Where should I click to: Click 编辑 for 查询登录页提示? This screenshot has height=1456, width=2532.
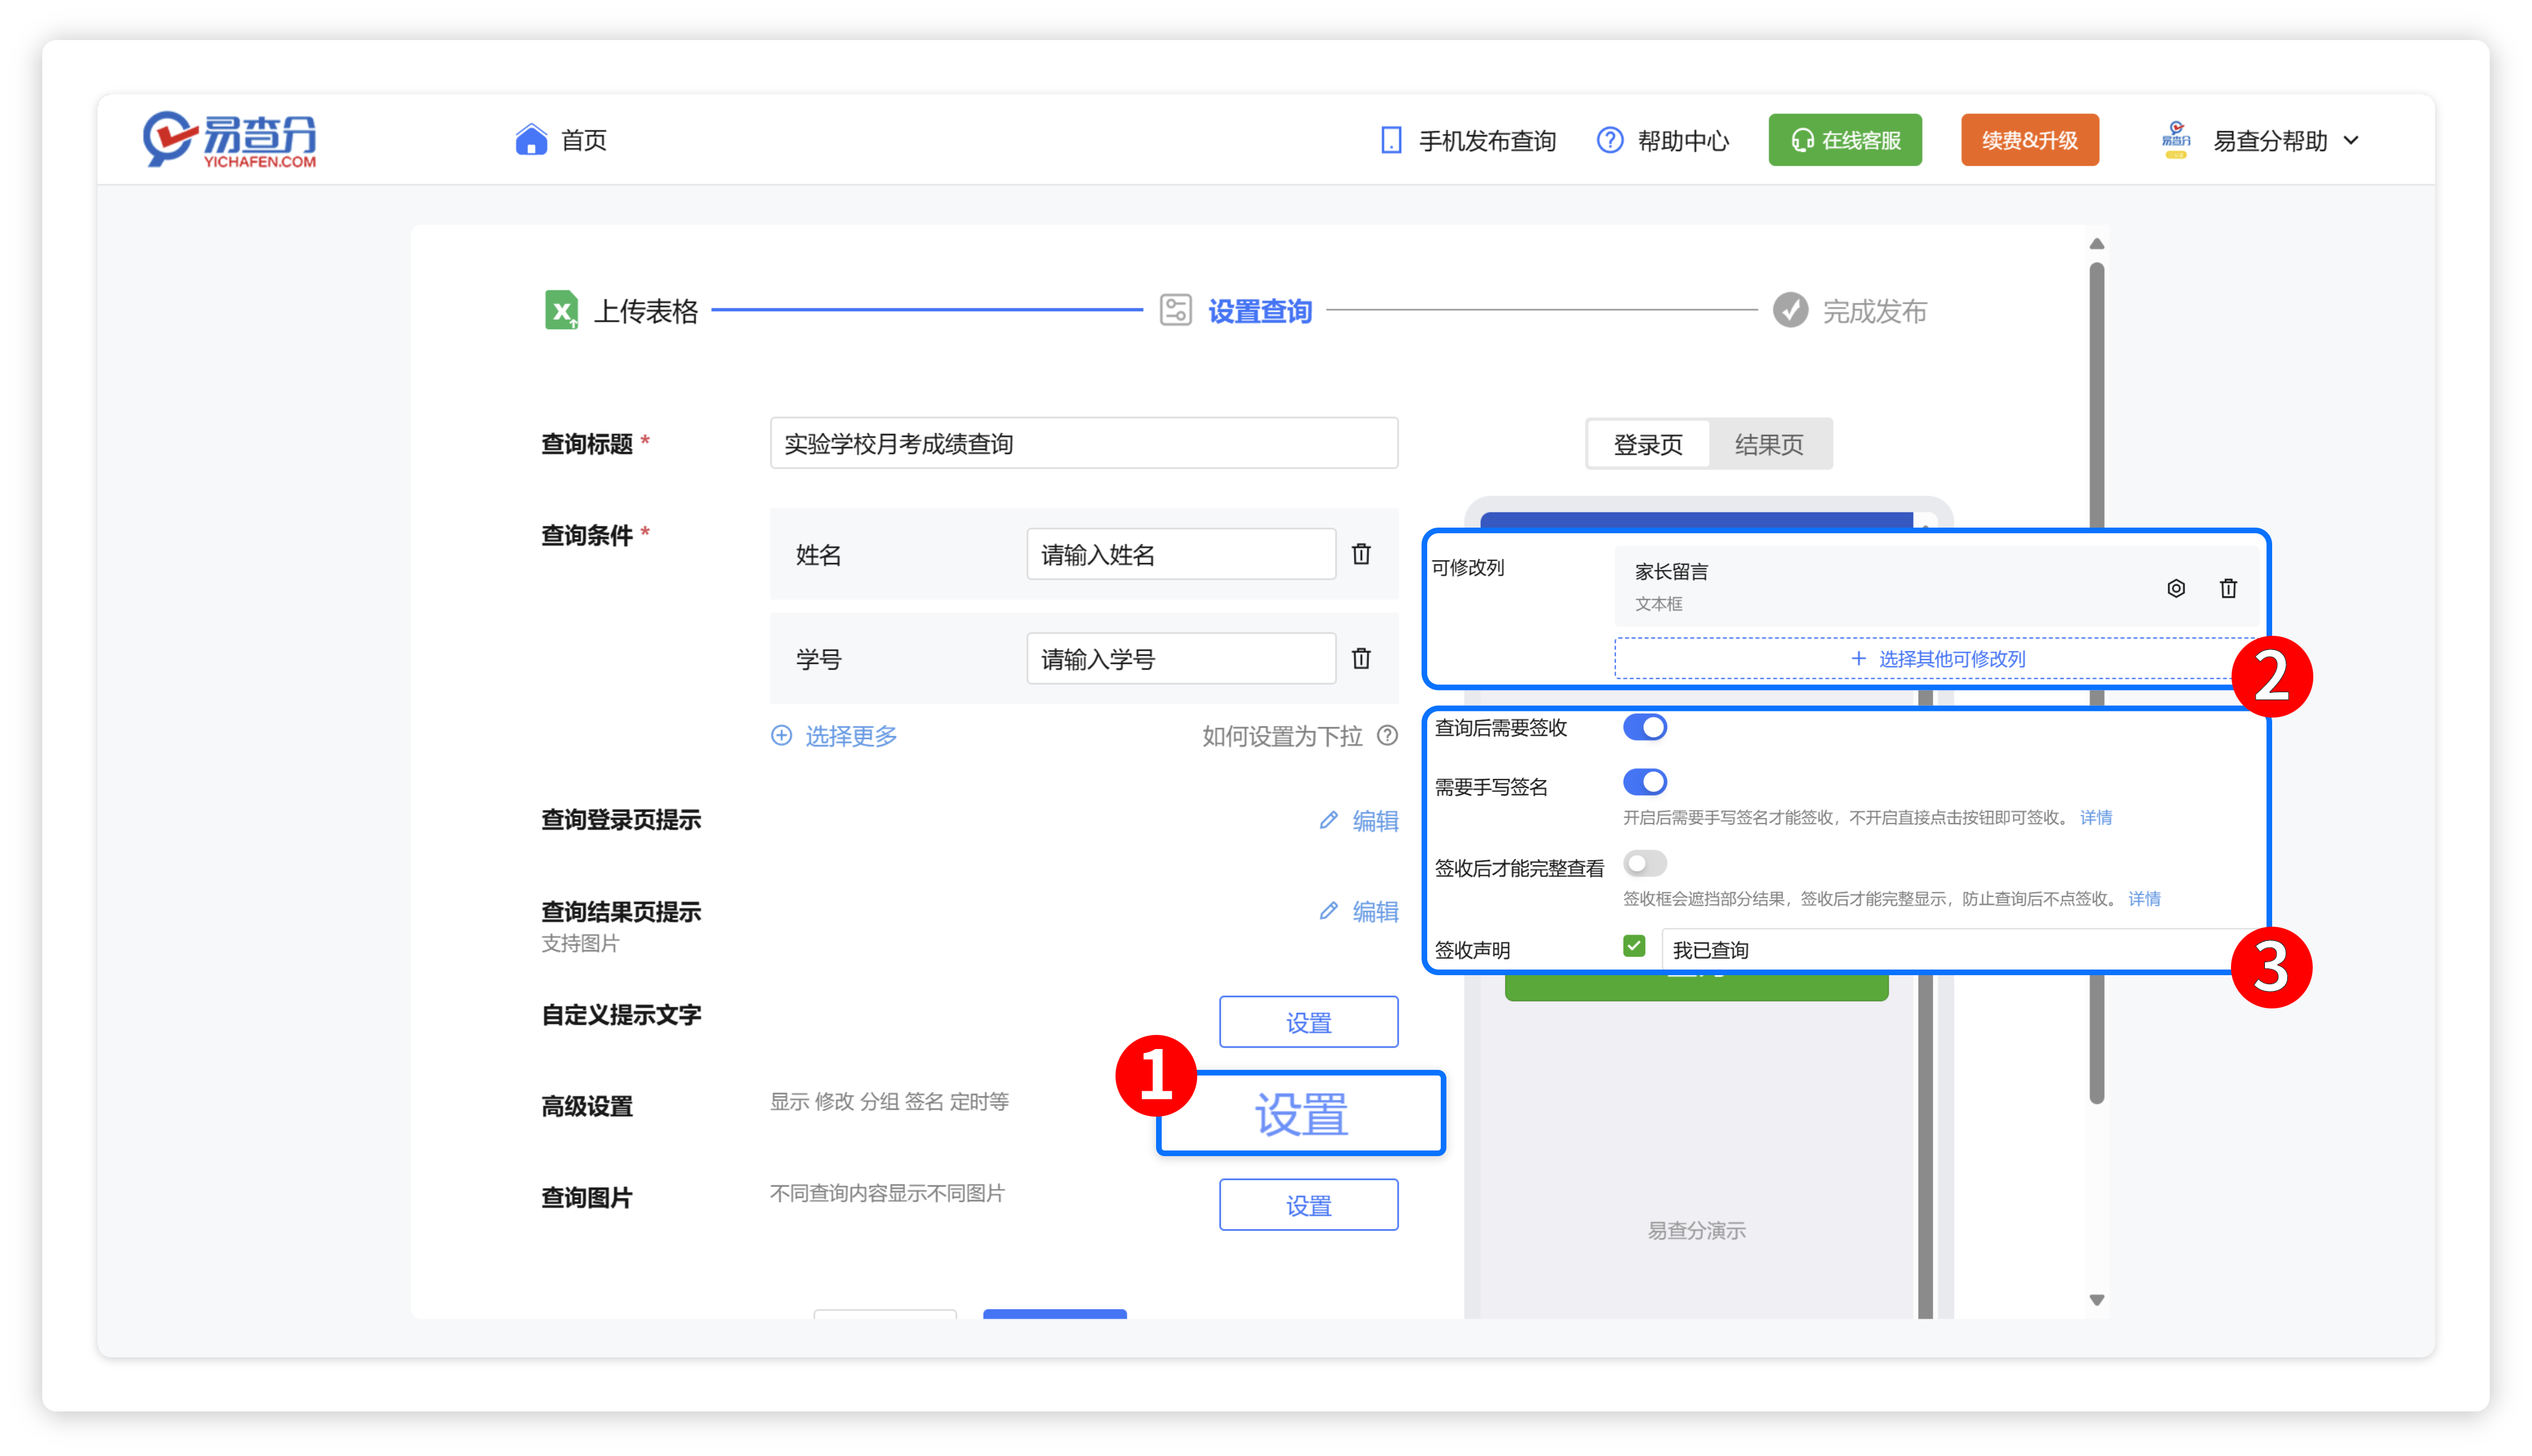click(1375, 821)
